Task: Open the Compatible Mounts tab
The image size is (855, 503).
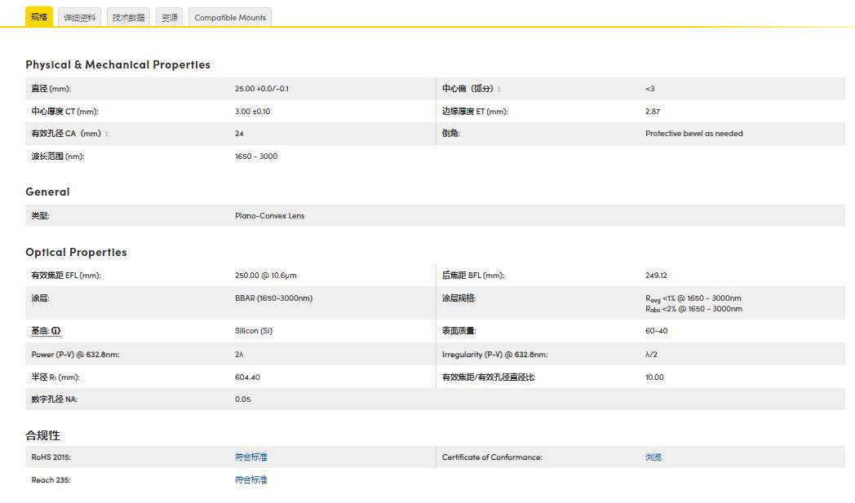Action: [230, 17]
